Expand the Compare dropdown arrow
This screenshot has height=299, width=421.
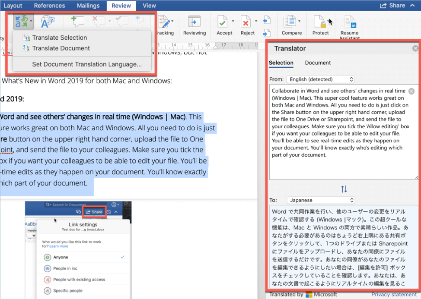pos(299,21)
